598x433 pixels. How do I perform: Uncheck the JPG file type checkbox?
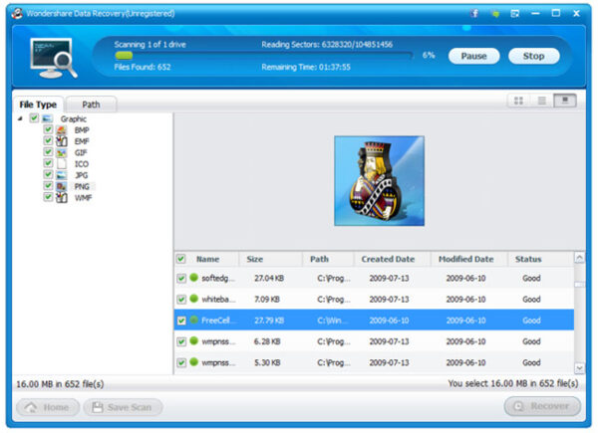click(48, 174)
